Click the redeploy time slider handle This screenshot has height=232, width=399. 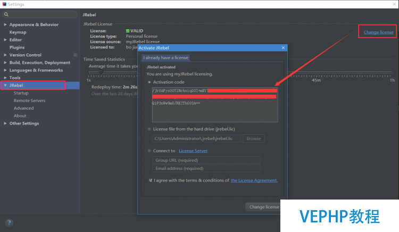(x=101, y=72)
